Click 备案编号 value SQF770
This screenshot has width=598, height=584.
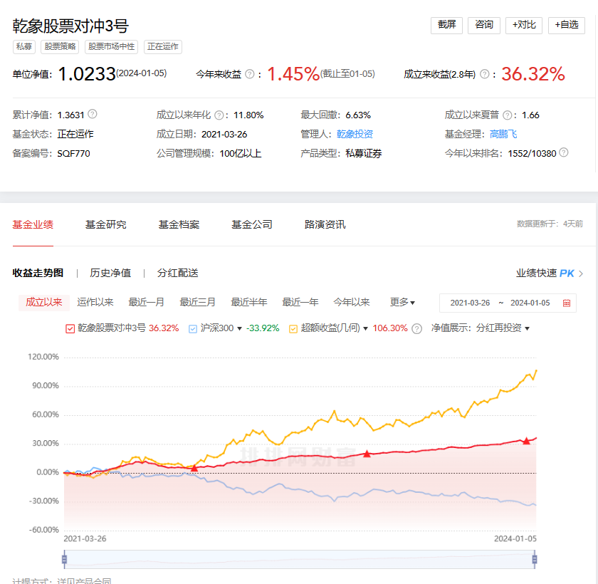click(73, 154)
